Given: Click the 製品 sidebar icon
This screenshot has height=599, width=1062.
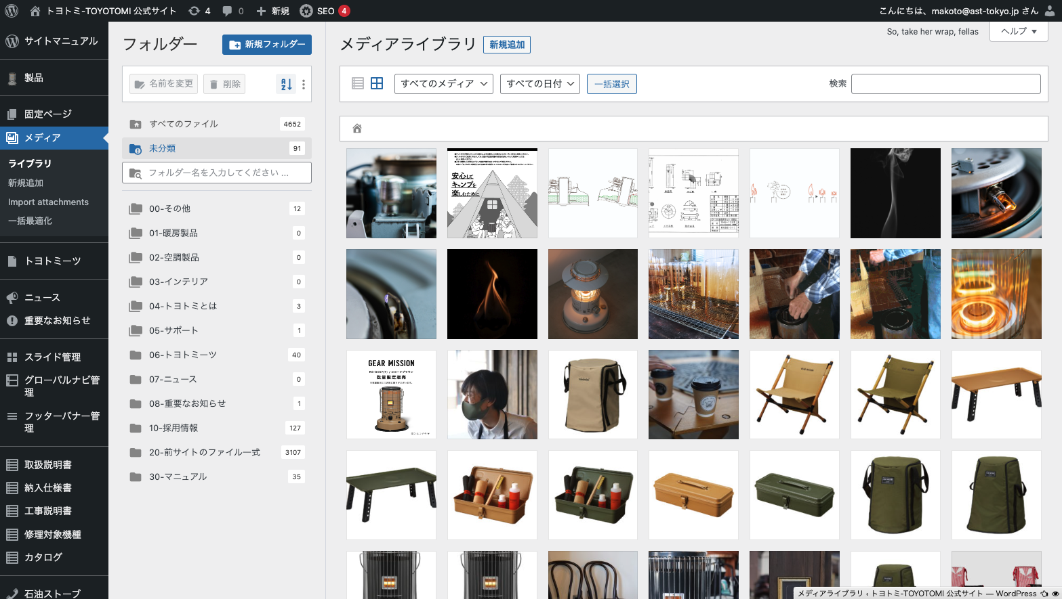Looking at the screenshot, I should click(12, 78).
